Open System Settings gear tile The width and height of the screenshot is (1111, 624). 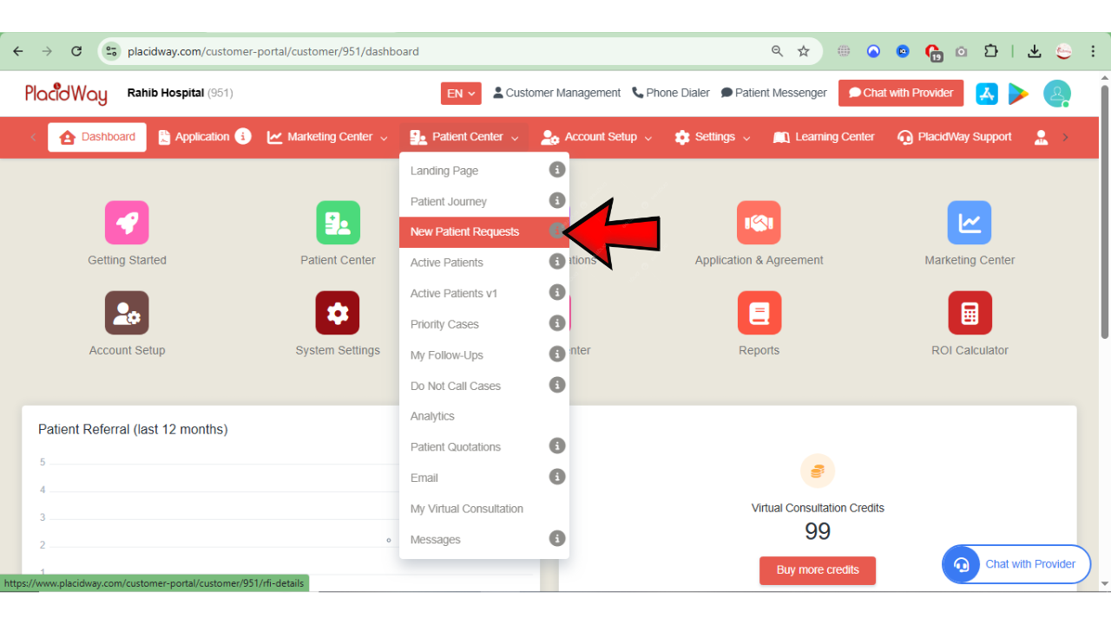pyautogui.click(x=338, y=313)
